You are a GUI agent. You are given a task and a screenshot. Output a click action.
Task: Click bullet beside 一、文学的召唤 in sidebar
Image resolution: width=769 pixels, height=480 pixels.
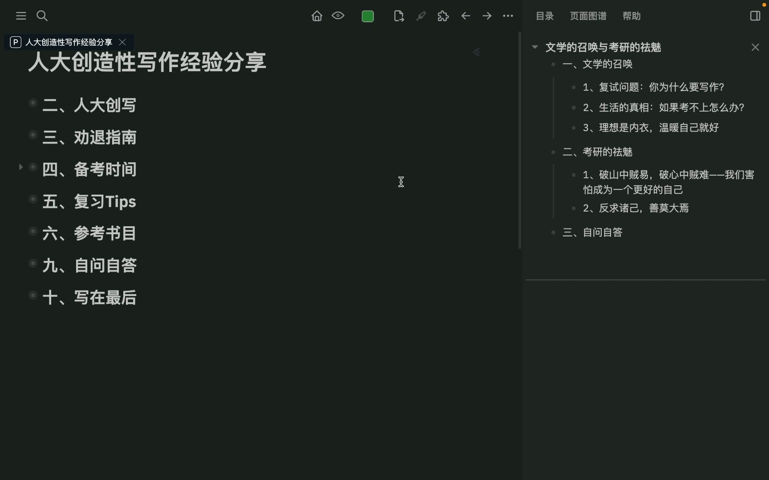tap(553, 64)
